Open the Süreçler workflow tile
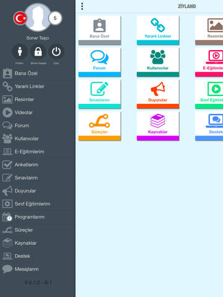This screenshot has width=223, height=297. [x=100, y=126]
